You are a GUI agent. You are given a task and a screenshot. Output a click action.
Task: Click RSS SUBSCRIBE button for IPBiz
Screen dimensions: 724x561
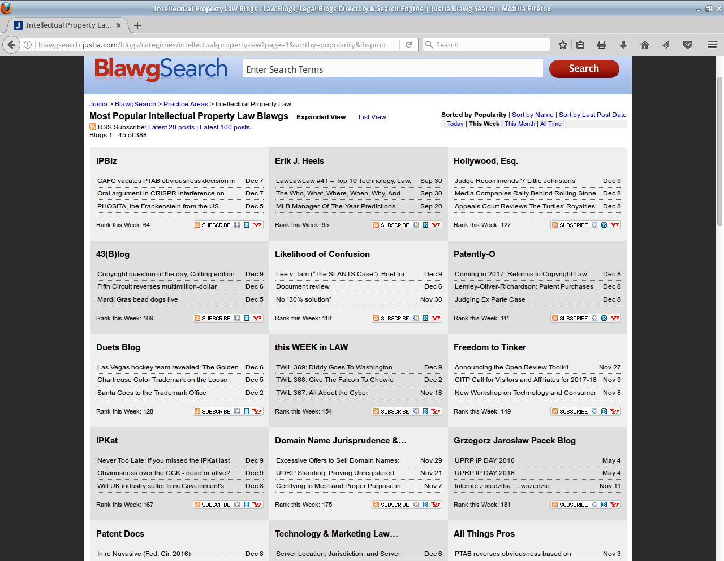point(212,225)
